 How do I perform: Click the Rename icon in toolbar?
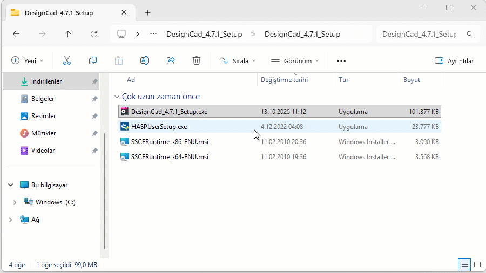[x=145, y=60]
